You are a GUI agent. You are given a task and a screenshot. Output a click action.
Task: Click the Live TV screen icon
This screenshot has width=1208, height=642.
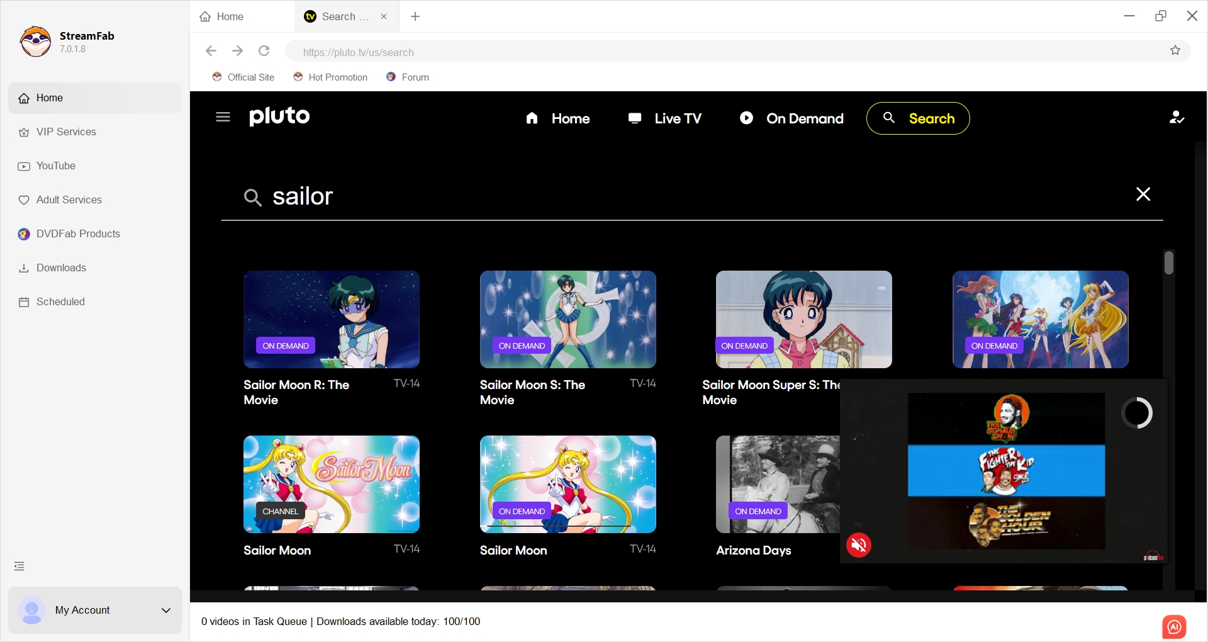[635, 118]
